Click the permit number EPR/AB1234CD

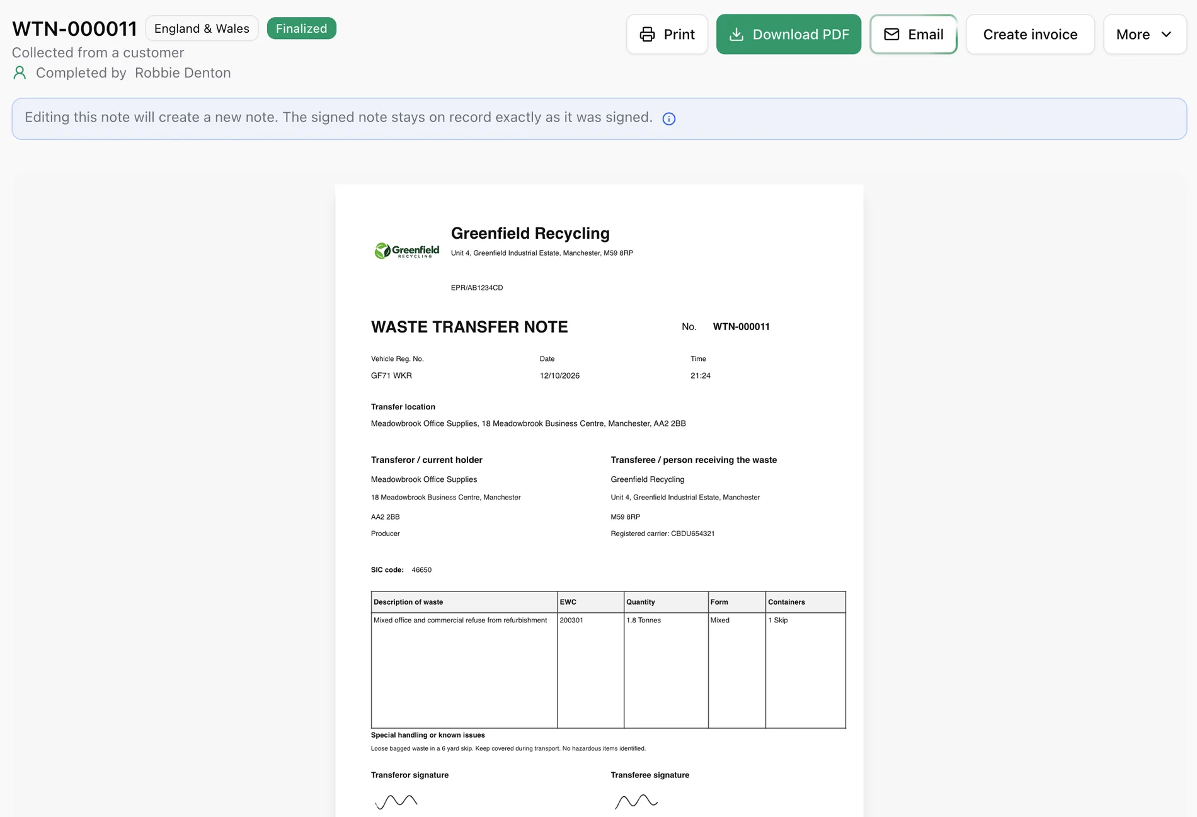point(477,288)
